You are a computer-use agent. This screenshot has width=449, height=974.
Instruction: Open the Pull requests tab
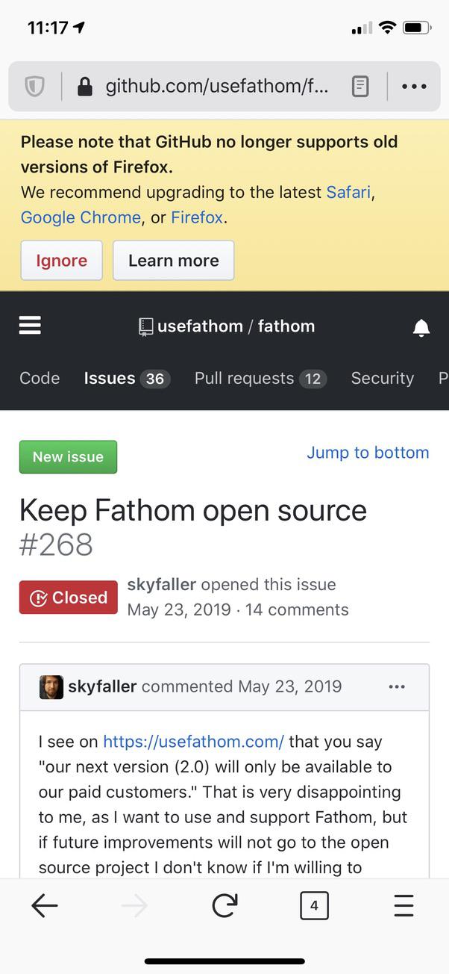[245, 378]
